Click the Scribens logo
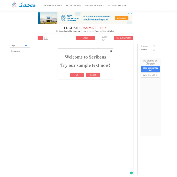The image size is (177, 177). [24, 5]
